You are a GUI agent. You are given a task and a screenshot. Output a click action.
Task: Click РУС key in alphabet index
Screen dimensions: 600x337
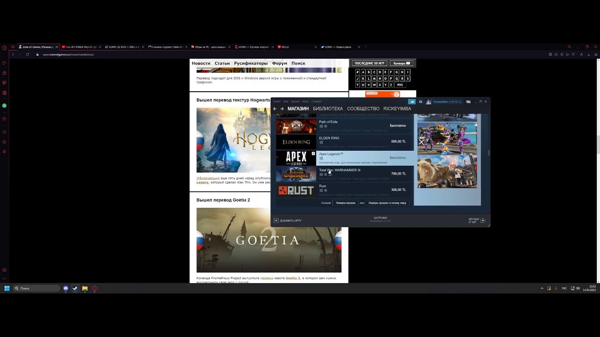400,85
